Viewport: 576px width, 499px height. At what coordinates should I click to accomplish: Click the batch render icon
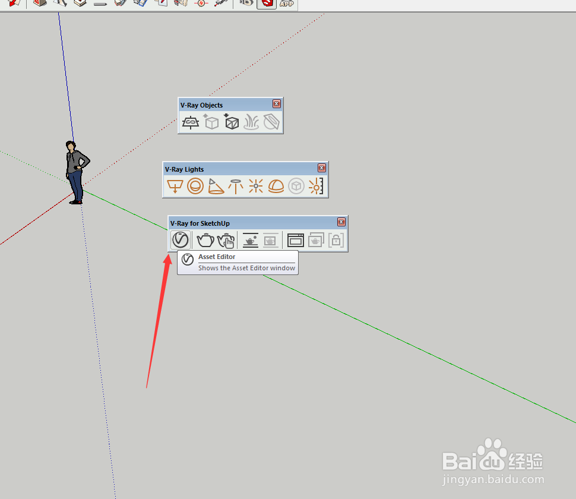316,241
